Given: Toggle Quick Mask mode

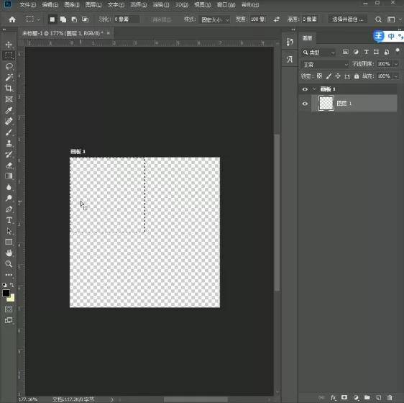Looking at the screenshot, I should point(9,309).
